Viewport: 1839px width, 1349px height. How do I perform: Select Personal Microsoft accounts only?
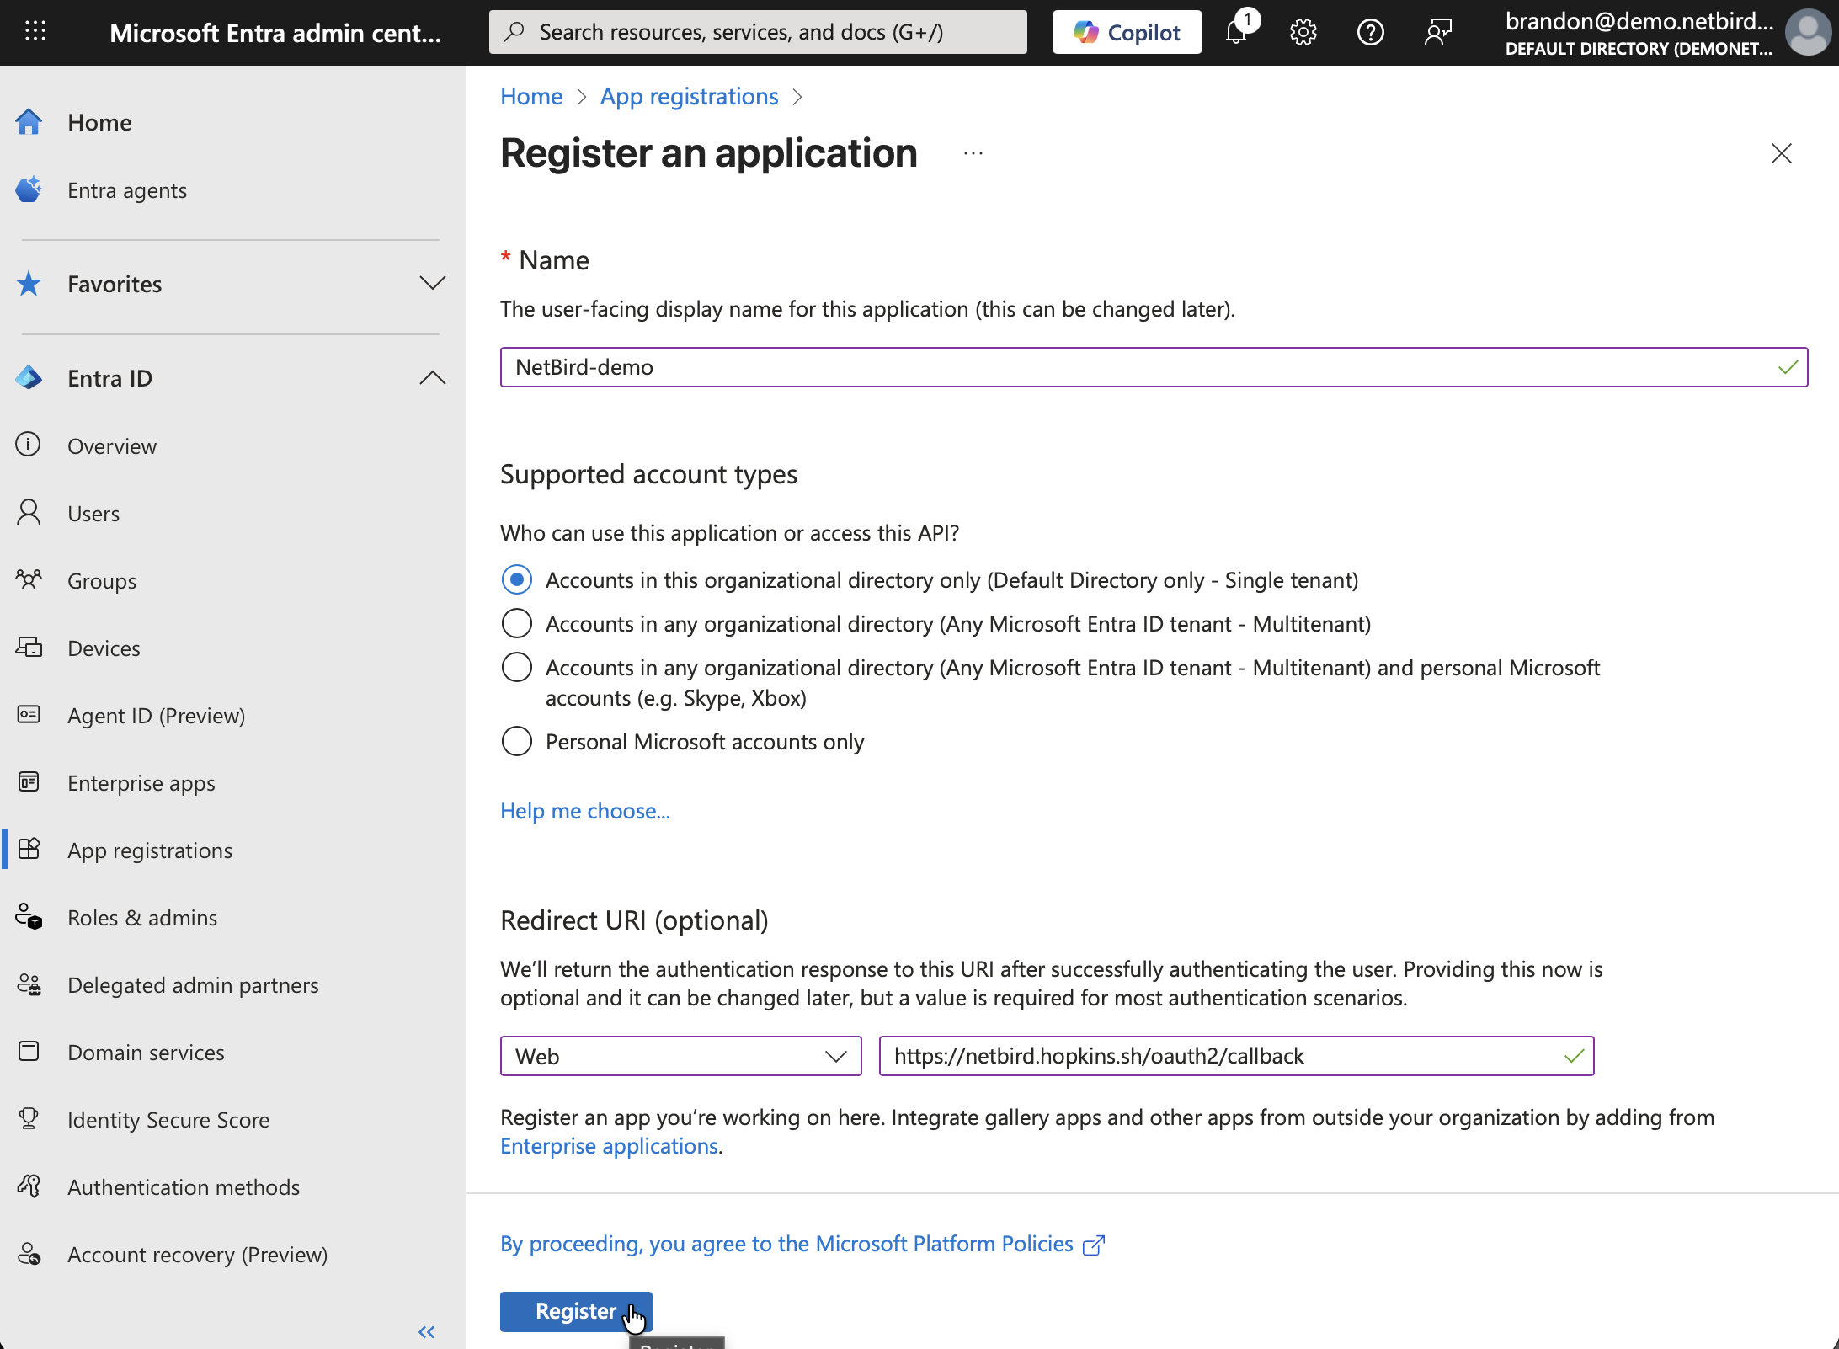[517, 741]
